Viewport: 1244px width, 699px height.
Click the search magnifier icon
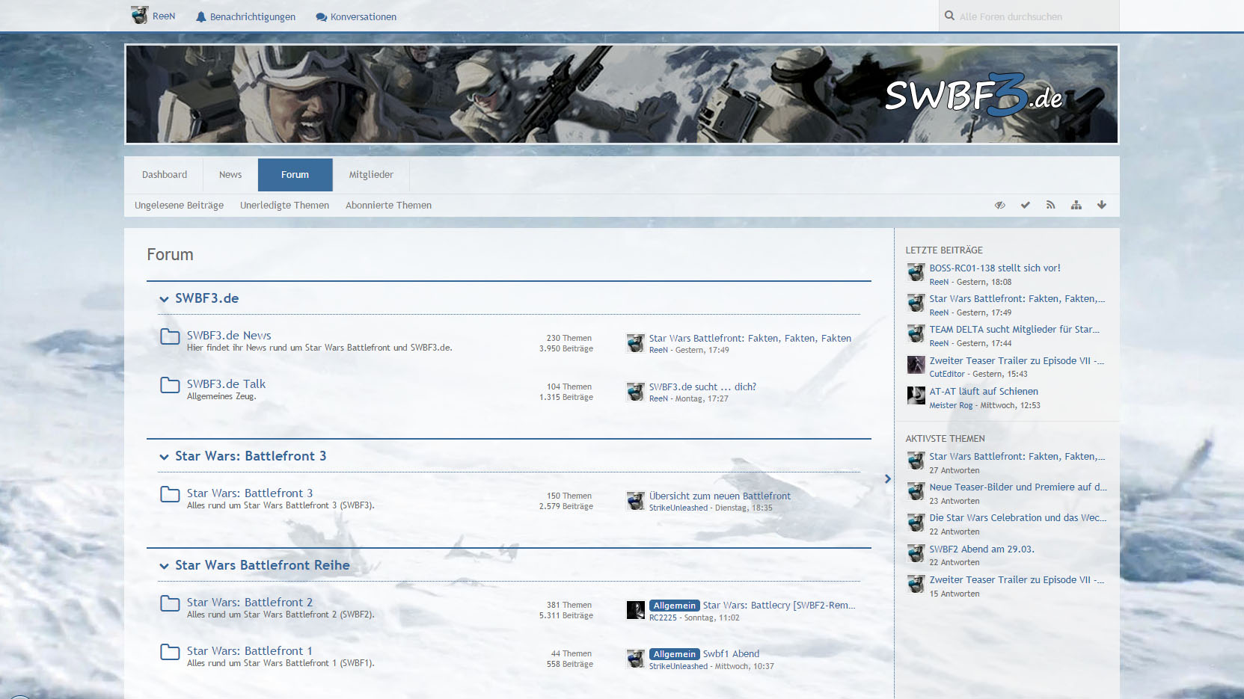point(949,16)
